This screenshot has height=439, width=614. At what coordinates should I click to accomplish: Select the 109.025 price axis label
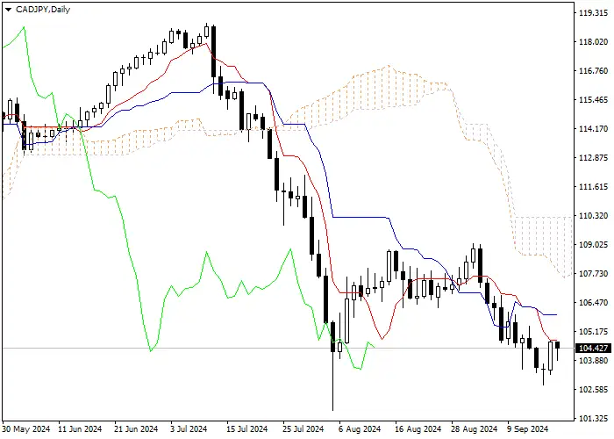593,245
